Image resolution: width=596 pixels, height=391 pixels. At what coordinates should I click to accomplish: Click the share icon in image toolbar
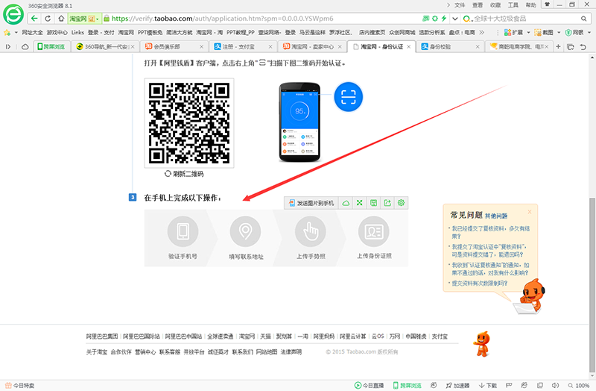(387, 203)
